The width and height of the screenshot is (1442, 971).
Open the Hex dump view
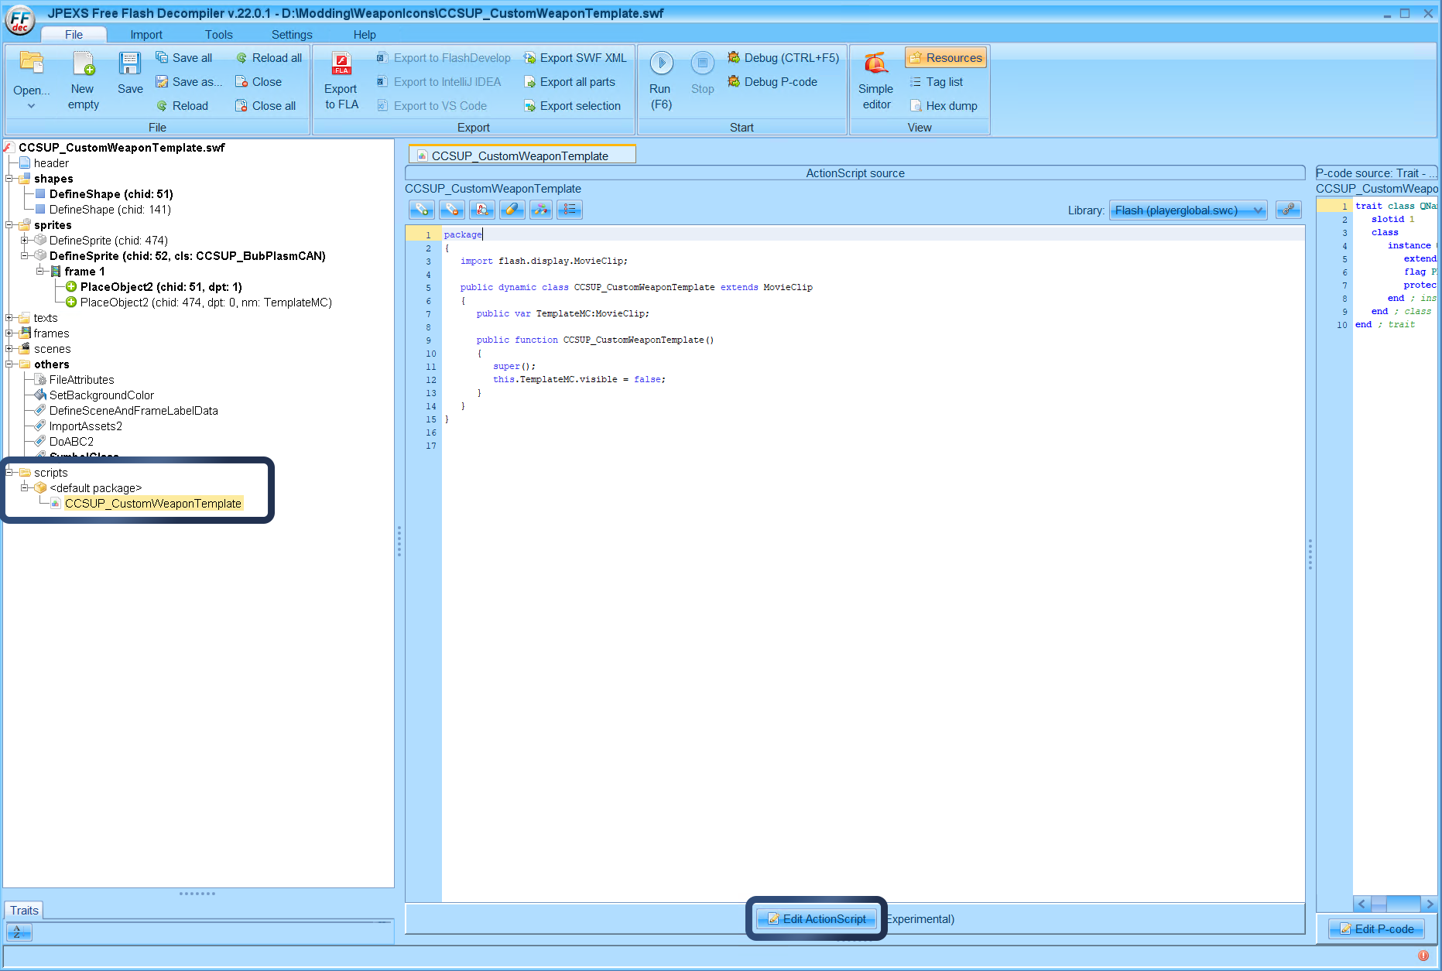945,105
